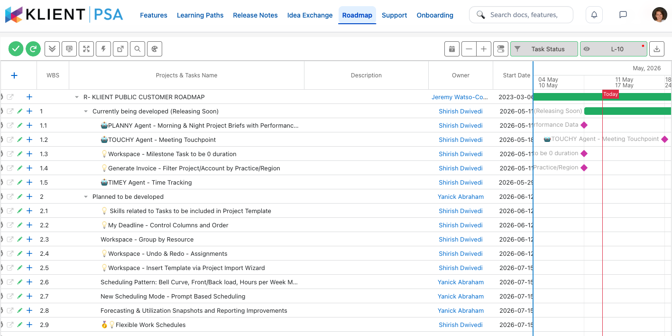Go to Release Notes
Screen dimensions: 672x336
tap(255, 15)
